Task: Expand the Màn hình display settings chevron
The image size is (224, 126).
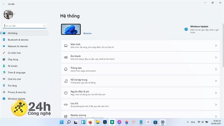Action: [x=216, y=46]
